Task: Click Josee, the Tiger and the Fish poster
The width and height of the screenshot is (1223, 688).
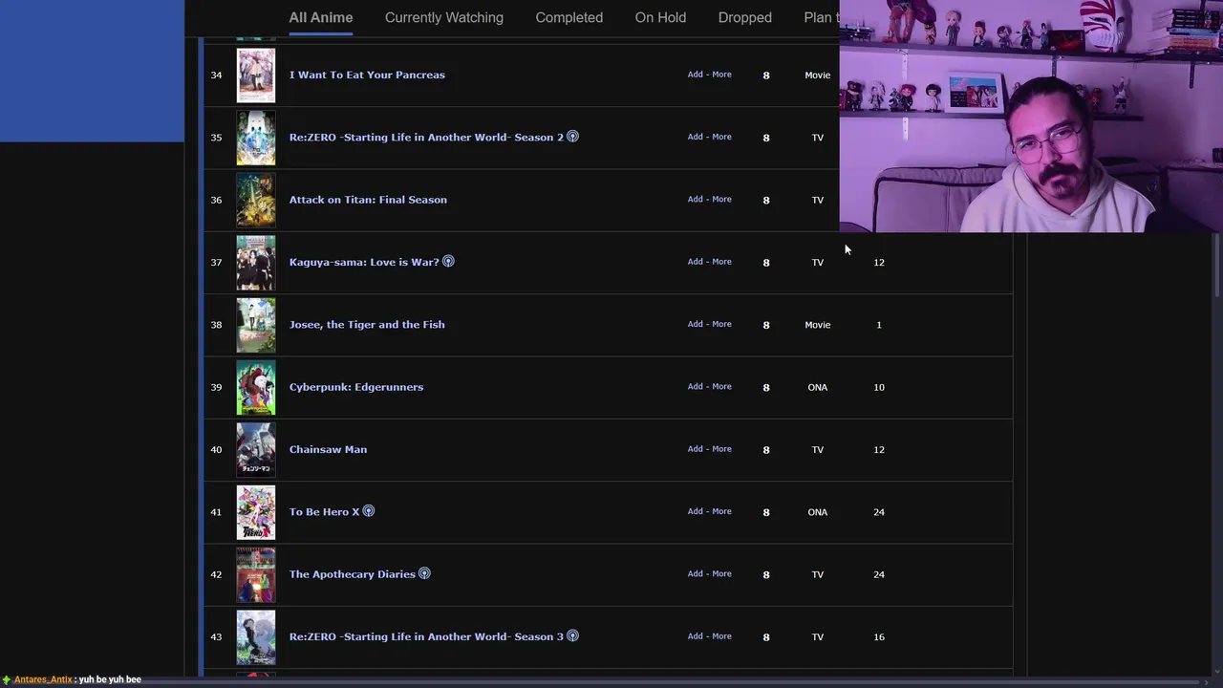Action: (x=256, y=325)
